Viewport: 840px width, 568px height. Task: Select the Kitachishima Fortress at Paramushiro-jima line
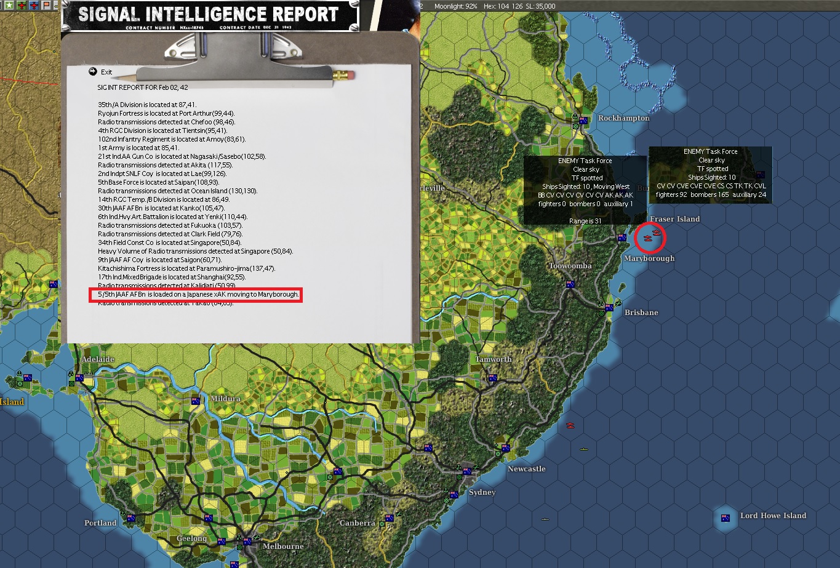186,268
